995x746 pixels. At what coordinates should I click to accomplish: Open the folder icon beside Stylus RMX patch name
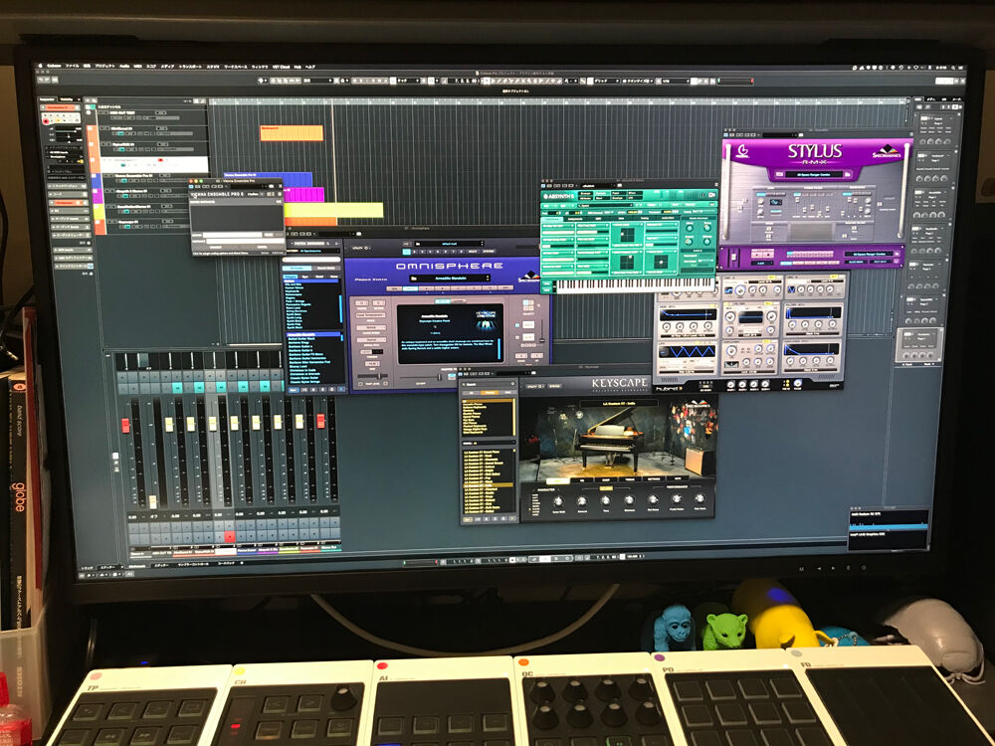point(848,174)
